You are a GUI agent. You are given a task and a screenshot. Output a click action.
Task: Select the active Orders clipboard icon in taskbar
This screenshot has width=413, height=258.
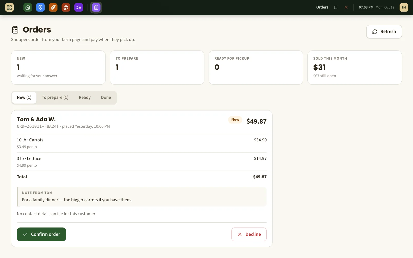(96, 7)
